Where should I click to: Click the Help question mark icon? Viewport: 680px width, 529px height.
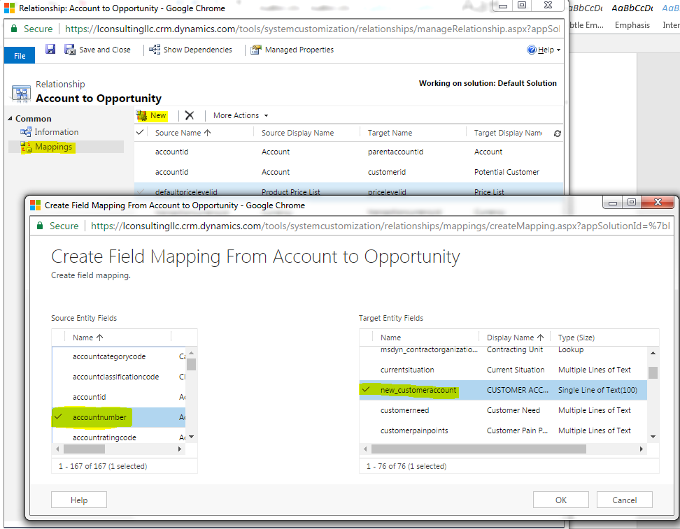pos(532,50)
